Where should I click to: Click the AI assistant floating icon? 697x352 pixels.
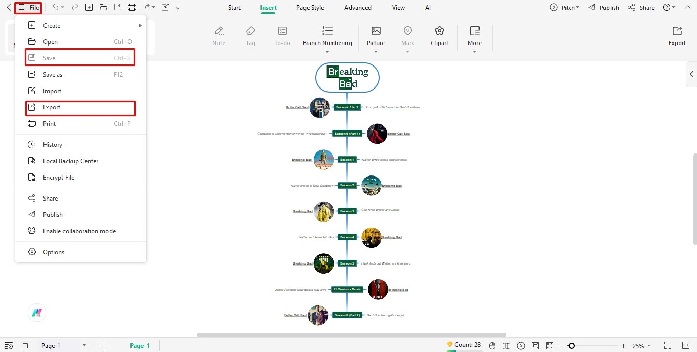[36, 313]
